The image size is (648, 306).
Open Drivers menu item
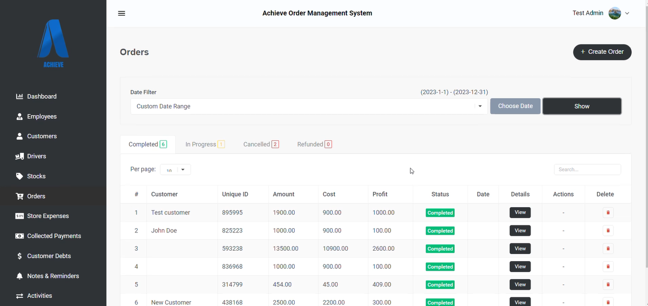click(x=37, y=157)
